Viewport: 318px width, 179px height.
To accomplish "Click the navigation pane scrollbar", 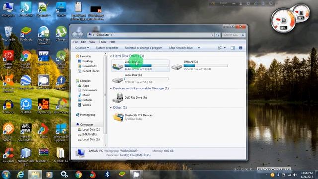I will tap(105, 95).
